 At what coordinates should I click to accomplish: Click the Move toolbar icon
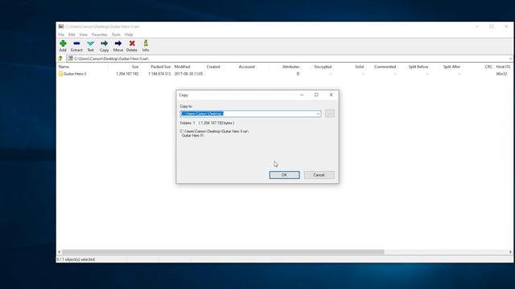coord(118,46)
